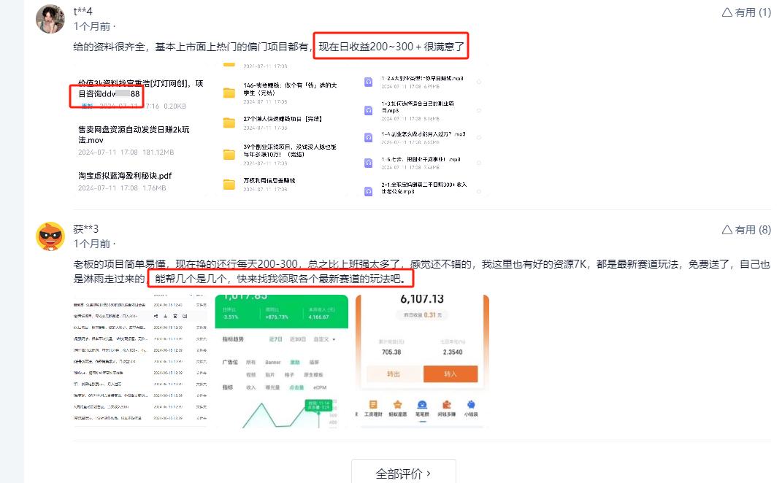The height and width of the screenshot is (483, 782).
Task: Click the 工资理财 app icon
Action: (x=373, y=404)
